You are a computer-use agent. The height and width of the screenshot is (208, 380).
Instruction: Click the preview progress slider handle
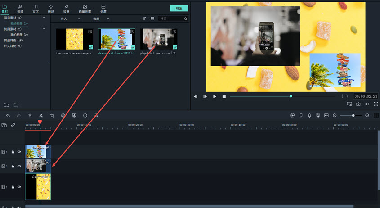291,96
